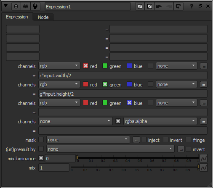Open the wrench tools icon menu
The height and width of the screenshot is (188, 213).
(35, 6)
